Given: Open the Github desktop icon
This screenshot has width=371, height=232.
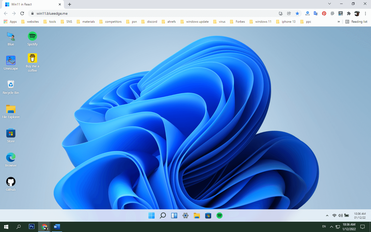Looking at the screenshot, I should 11,184.
